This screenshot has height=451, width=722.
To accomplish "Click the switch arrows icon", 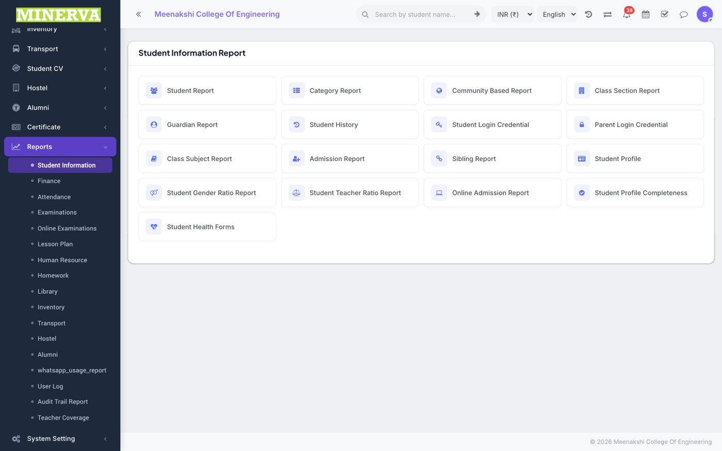I will 608,14.
